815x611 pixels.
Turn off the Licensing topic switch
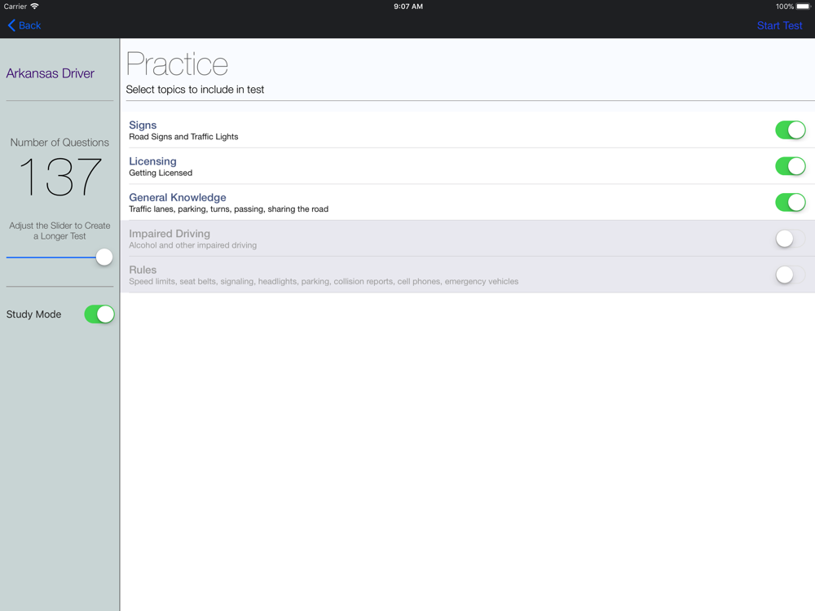790,166
